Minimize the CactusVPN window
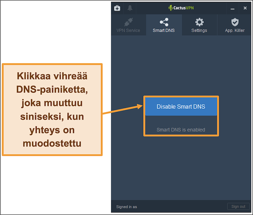 coord(232,8)
